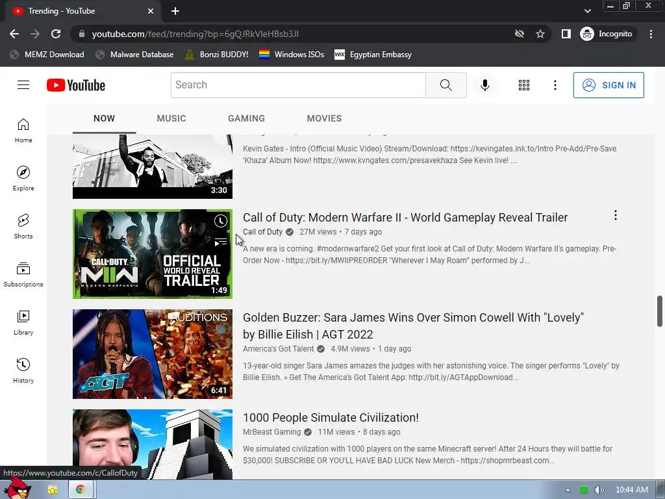Image resolution: width=665 pixels, height=499 pixels.
Task: Open Bonzi BUDDY! bookmark
Action: (216, 55)
